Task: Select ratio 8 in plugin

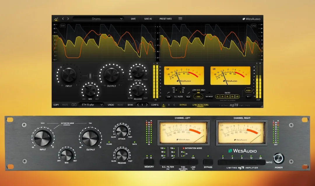Action: (x=228, y=96)
